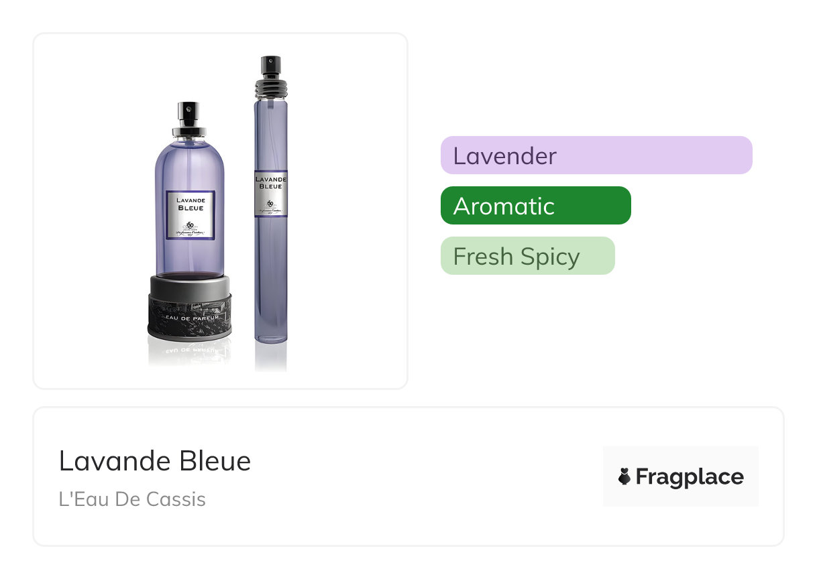Click the label on the large bottle
The height and width of the screenshot is (579, 817).
(190, 214)
